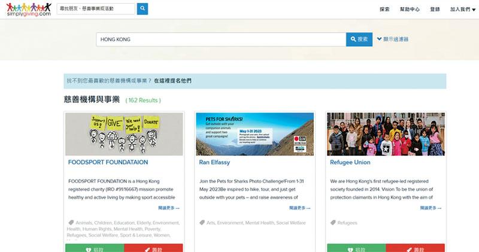Image resolution: width=479 pixels, height=252 pixels.
Task: Focus the HONG KONG search input field
Action: tap(221, 40)
